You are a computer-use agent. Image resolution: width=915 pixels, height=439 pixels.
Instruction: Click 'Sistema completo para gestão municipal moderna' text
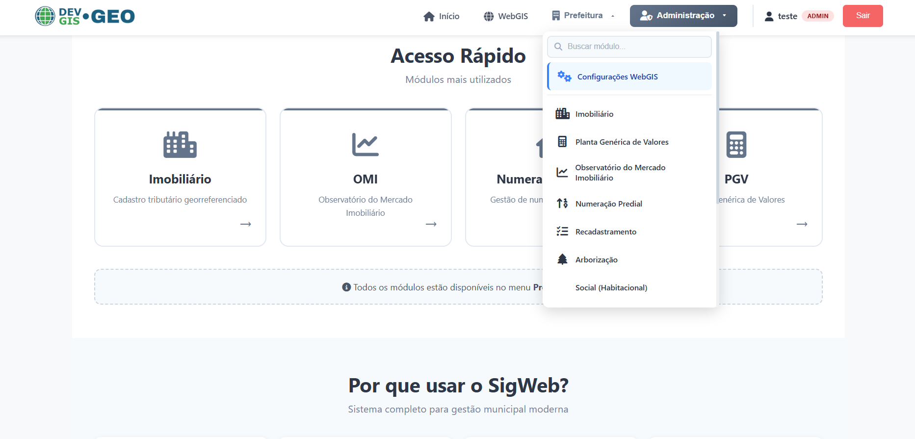coord(458,409)
